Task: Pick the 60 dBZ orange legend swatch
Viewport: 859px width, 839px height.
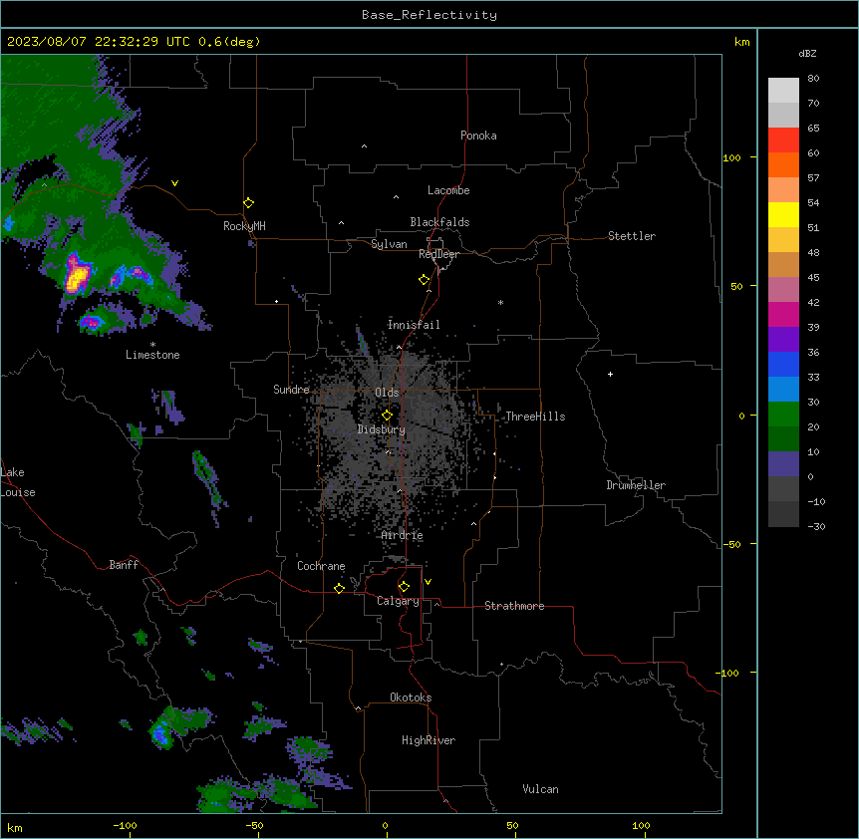Action: [x=783, y=164]
